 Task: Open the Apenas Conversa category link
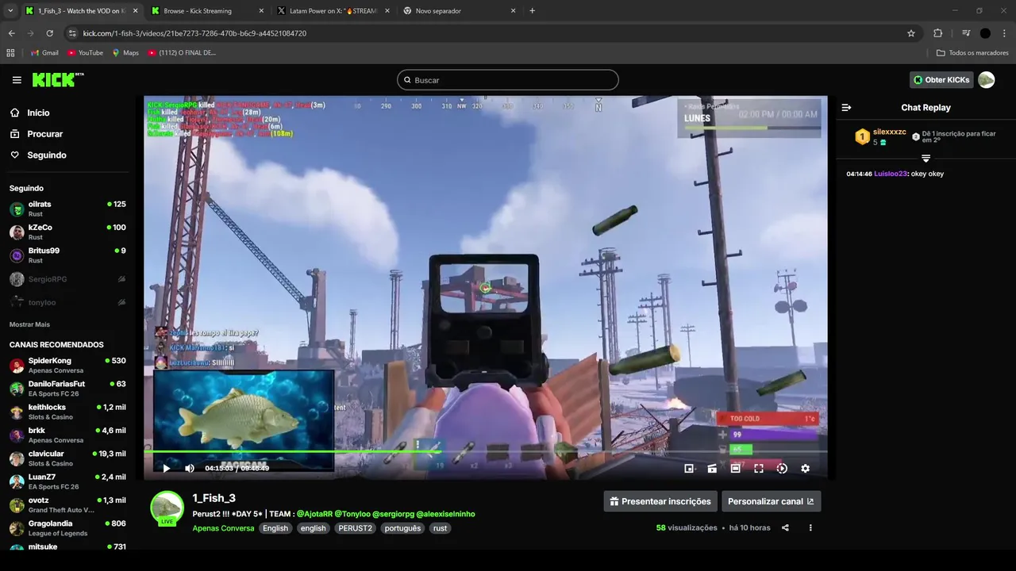click(x=223, y=528)
